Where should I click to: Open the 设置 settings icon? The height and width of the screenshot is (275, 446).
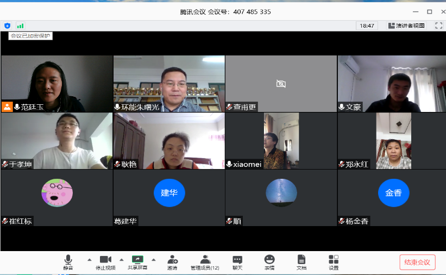click(334, 262)
